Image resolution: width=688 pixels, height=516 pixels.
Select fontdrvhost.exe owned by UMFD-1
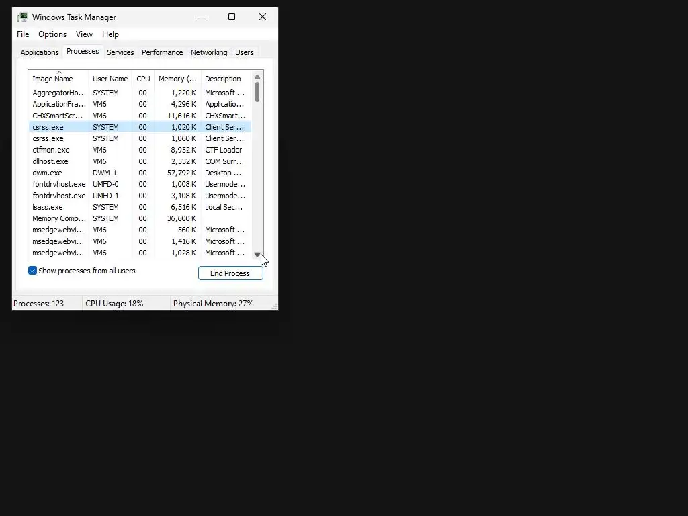(140, 196)
